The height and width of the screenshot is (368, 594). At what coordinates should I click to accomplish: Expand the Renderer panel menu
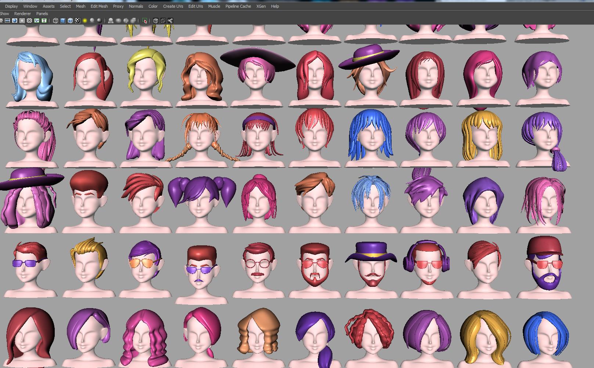click(x=22, y=14)
